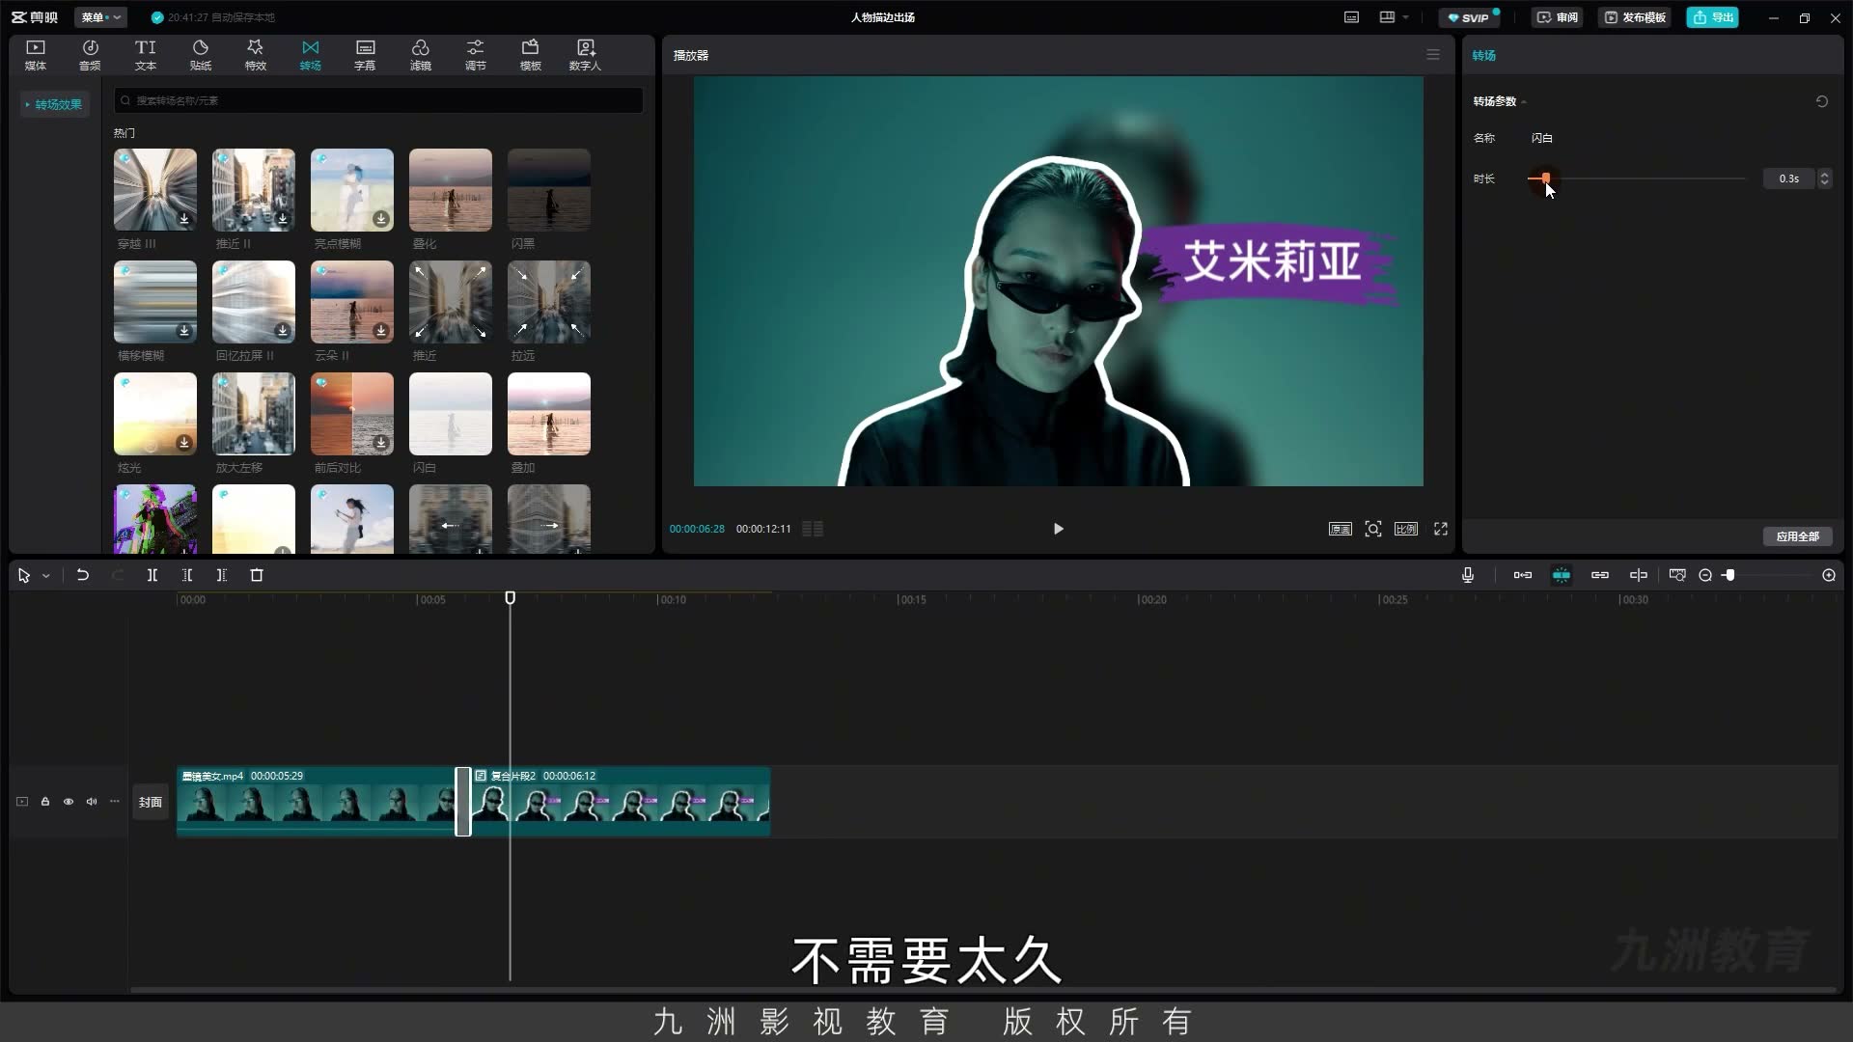Image resolution: width=1853 pixels, height=1042 pixels.
Task: Click the 发布模板 (Publish template) button
Action: pos(1635,17)
